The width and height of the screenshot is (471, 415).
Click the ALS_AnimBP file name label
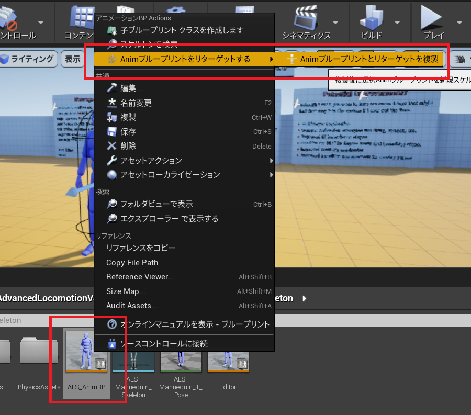pos(86,387)
